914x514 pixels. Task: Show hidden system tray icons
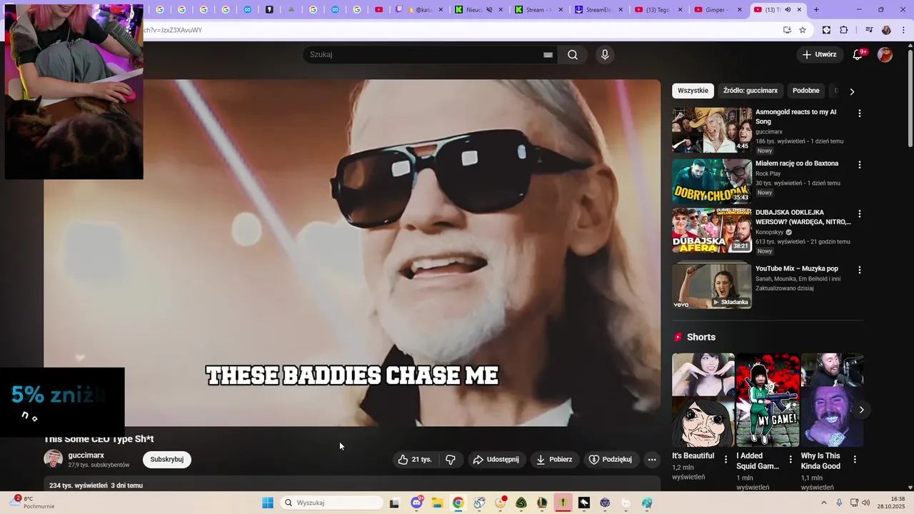pos(823,503)
